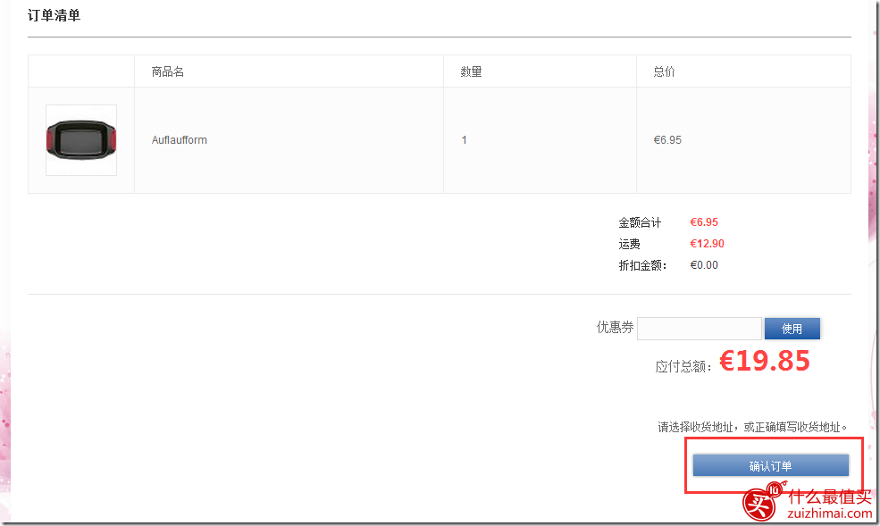Click the 折扣金额 label
Image resolution: width=880 pixels, height=526 pixels.
[x=642, y=265]
